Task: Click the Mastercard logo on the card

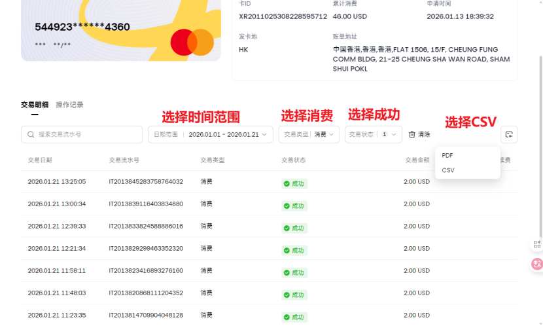Action: [x=192, y=43]
